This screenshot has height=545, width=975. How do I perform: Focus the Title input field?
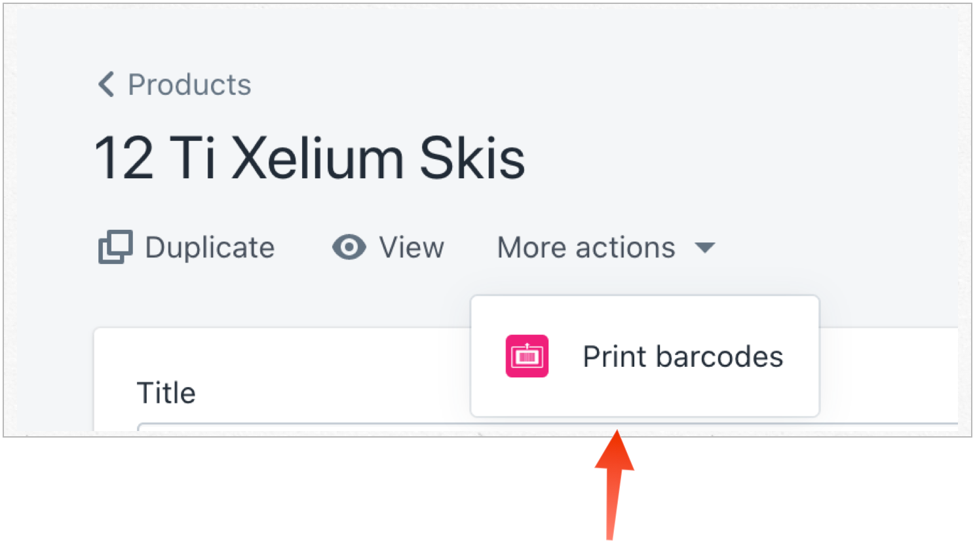click(x=295, y=428)
